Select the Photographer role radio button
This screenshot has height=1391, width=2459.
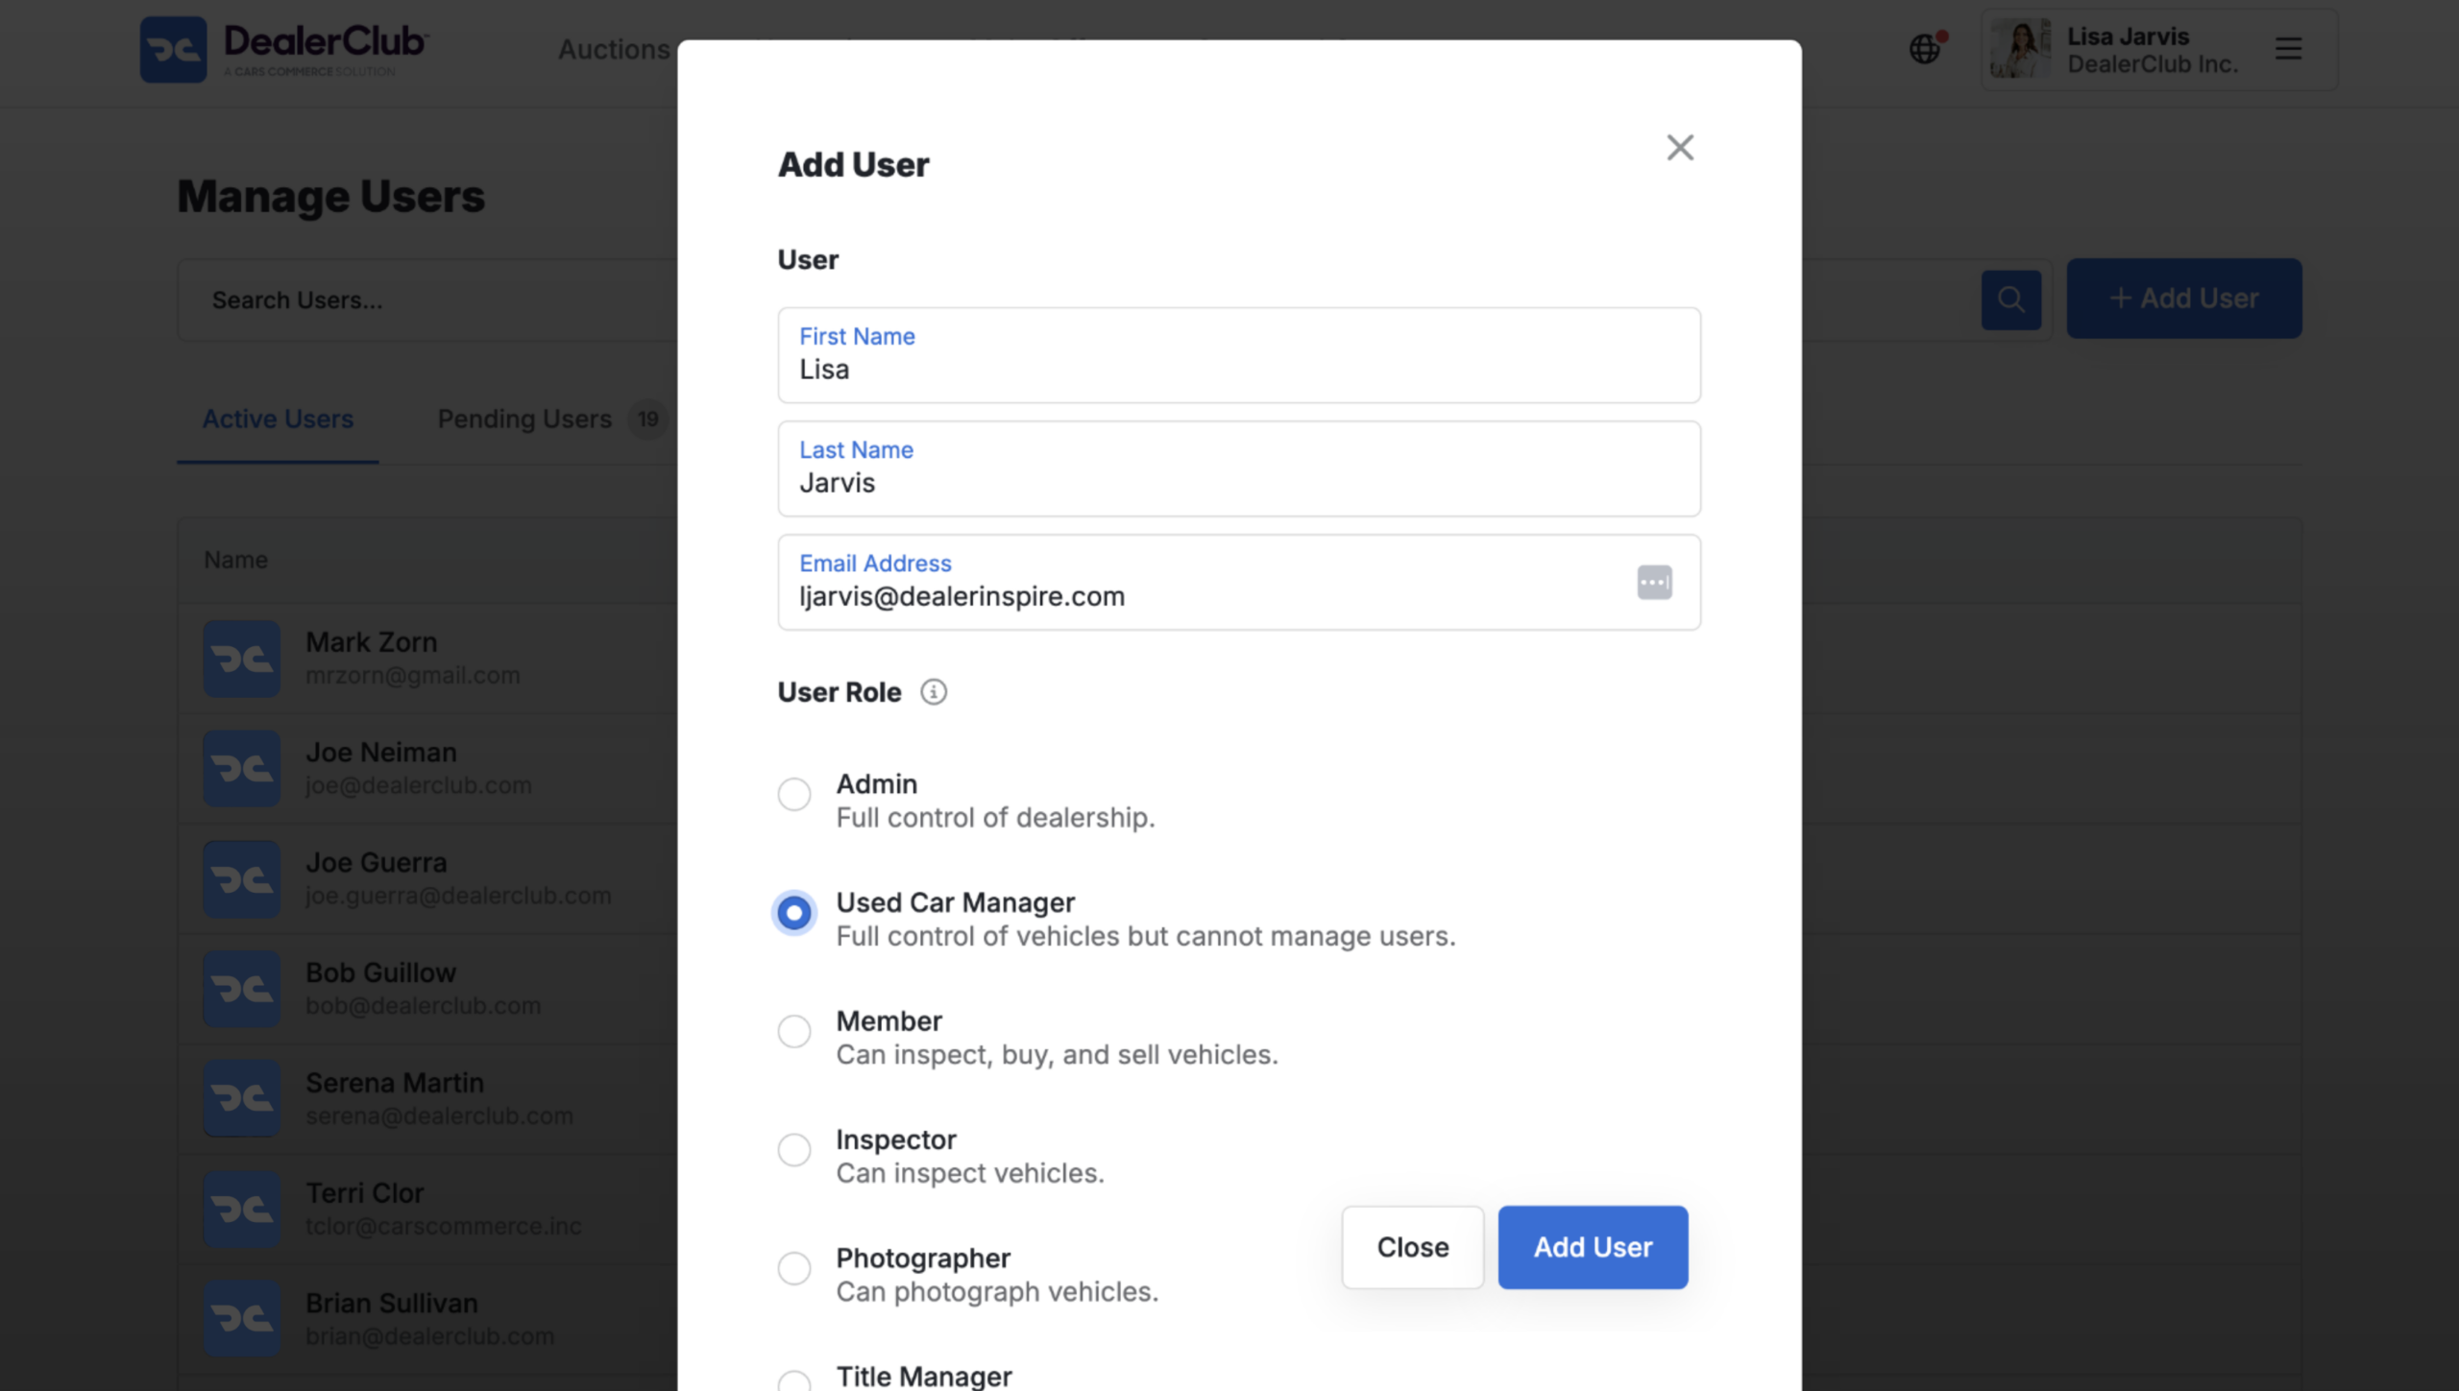point(794,1269)
